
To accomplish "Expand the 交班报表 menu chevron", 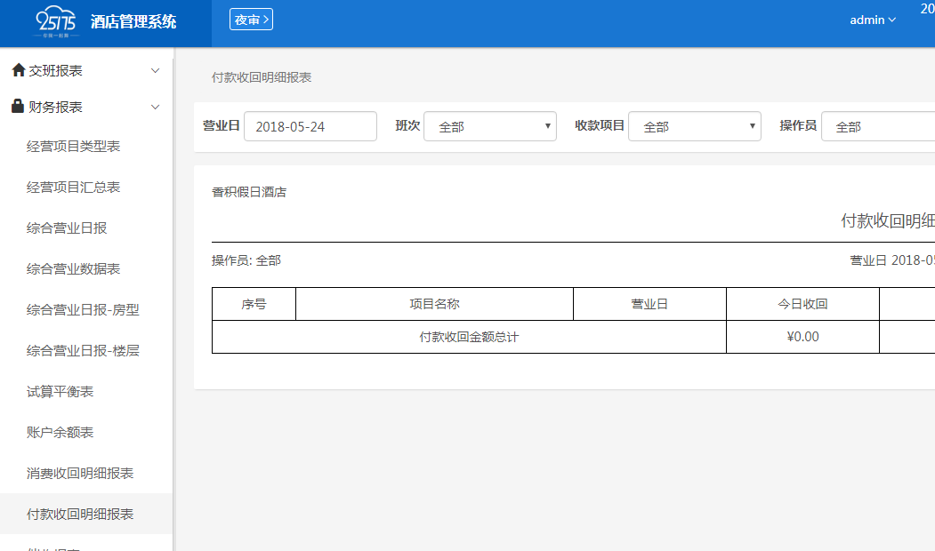I will (155, 70).
